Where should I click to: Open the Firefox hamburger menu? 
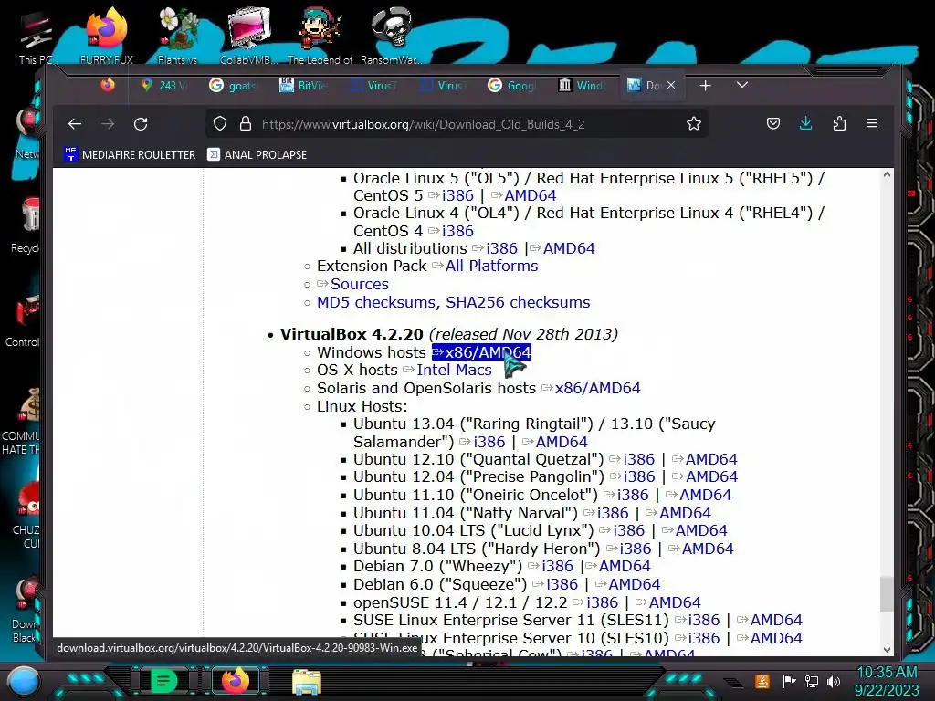click(x=872, y=123)
